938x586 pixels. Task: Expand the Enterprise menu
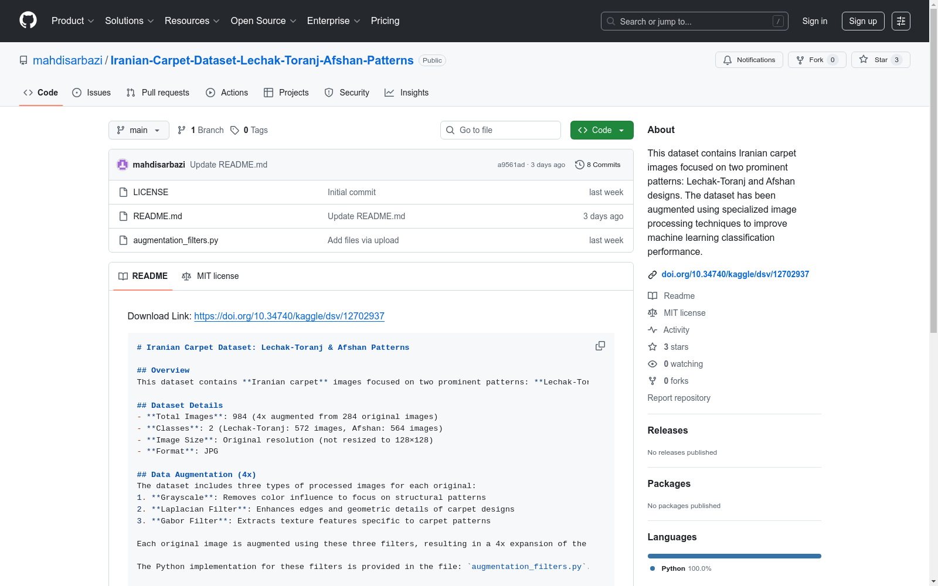[334, 21]
